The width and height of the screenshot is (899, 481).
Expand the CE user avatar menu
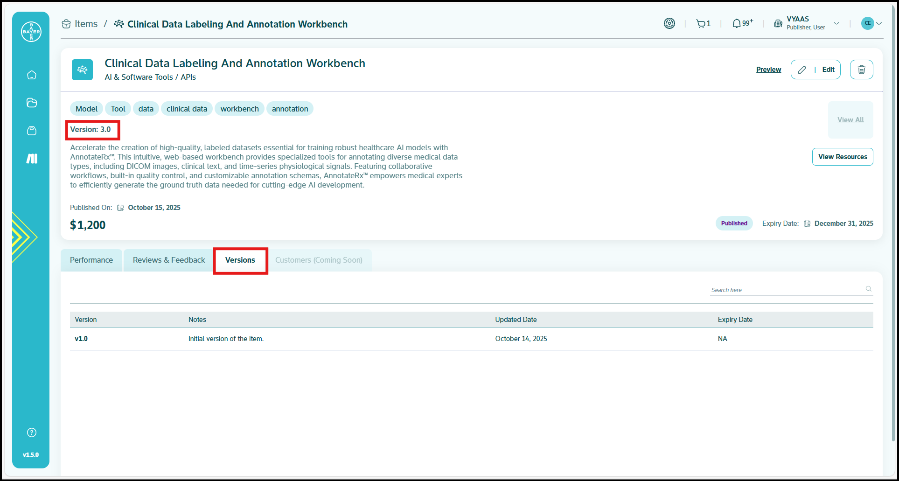[x=871, y=23]
